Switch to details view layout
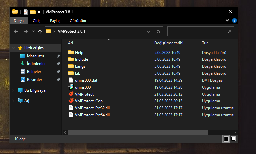The width and height of the screenshot is (256, 154). (x=226, y=139)
